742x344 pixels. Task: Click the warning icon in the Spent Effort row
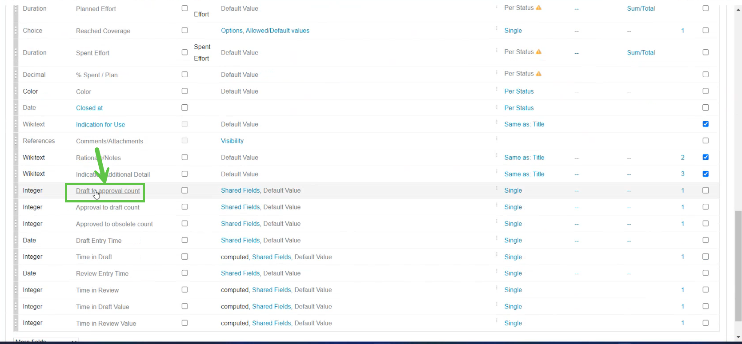click(x=539, y=52)
